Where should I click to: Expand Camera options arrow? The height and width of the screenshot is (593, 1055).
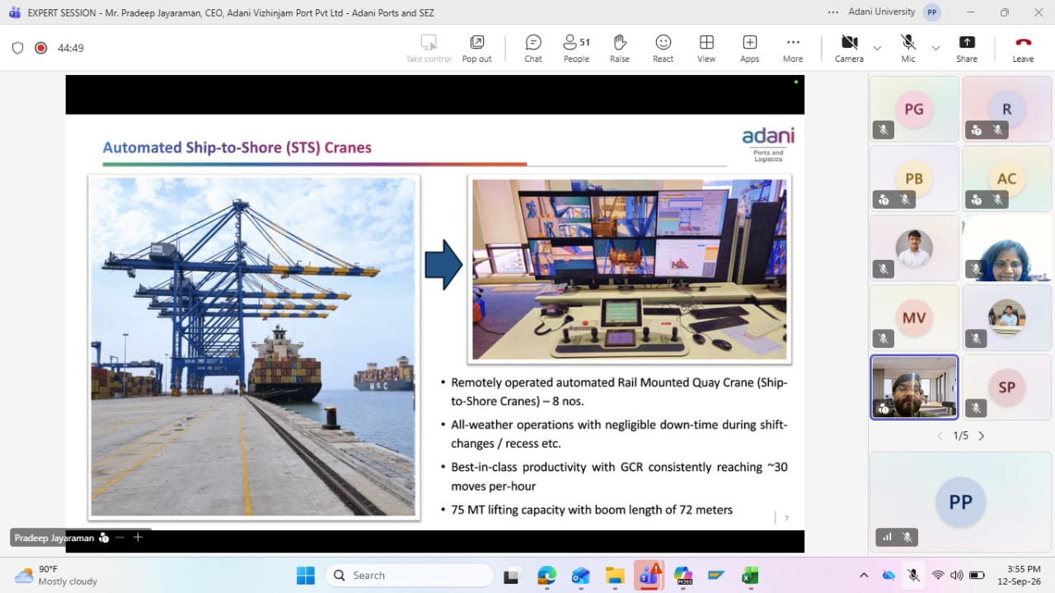pos(877,48)
